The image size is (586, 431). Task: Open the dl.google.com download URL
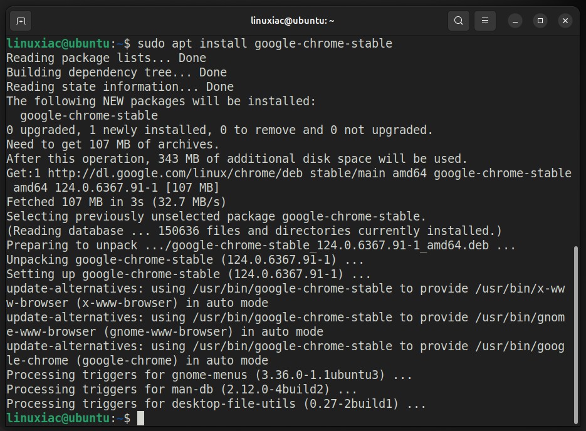click(x=175, y=174)
